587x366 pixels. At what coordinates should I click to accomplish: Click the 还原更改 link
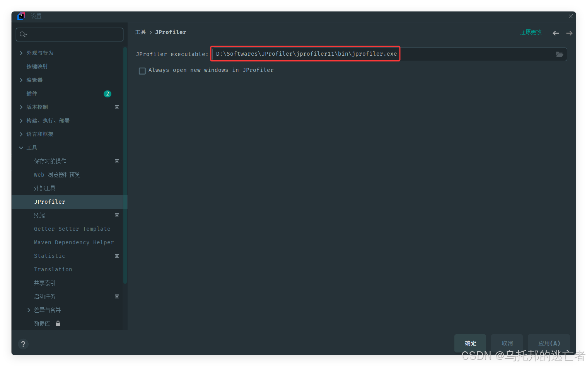coord(531,32)
